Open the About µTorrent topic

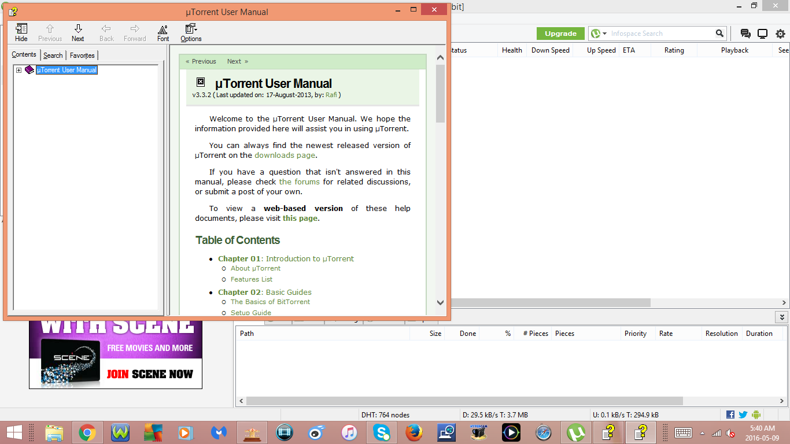[x=256, y=268]
